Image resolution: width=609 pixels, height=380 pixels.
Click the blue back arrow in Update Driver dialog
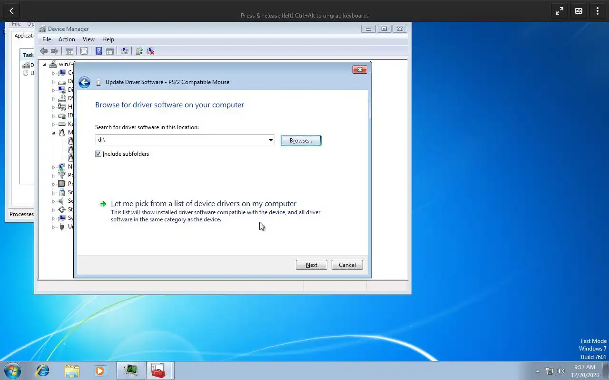click(84, 82)
